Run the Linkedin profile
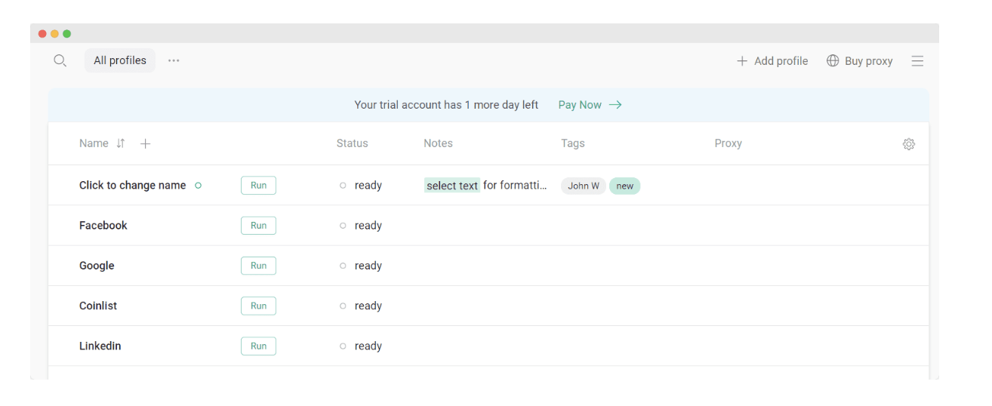Viewport: 992px width, 406px height. pos(258,346)
